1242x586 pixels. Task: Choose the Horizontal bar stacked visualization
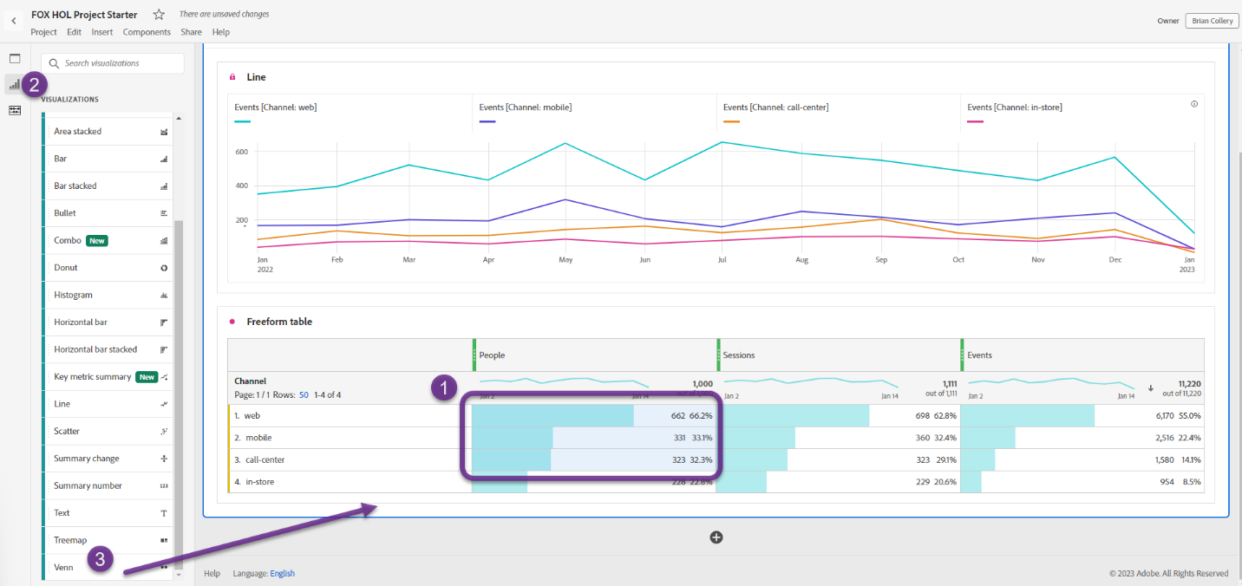point(108,349)
